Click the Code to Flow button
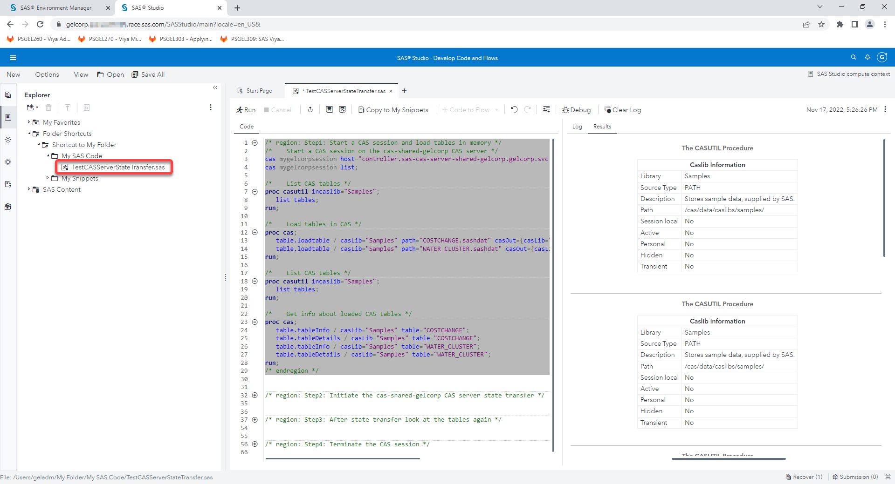 click(466, 110)
